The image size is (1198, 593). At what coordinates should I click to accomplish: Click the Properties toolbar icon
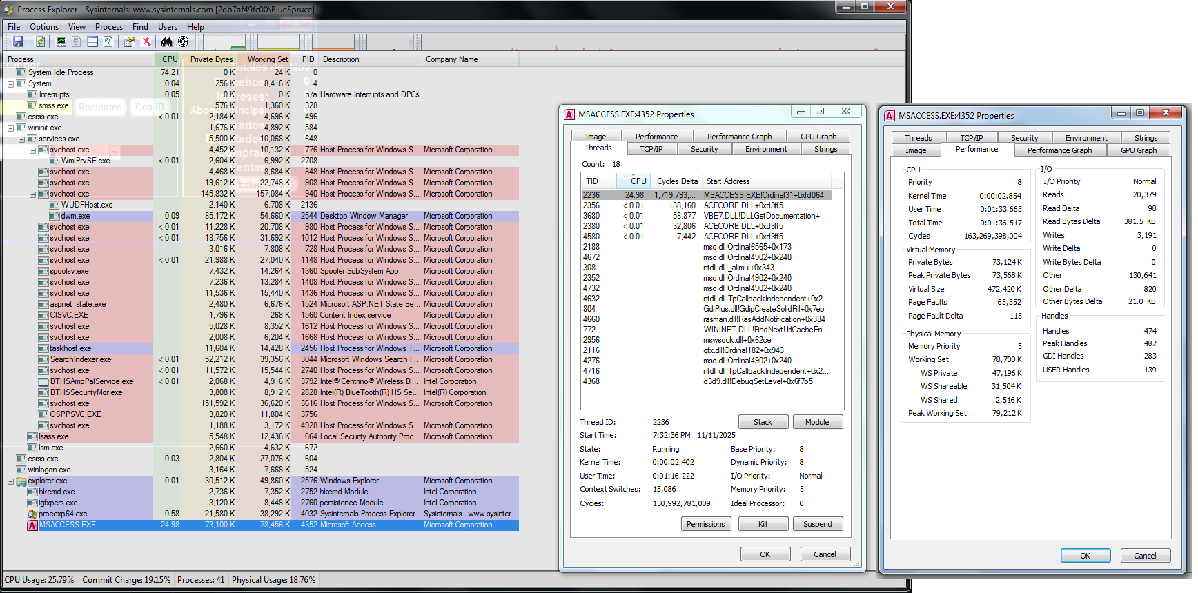[x=129, y=42]
